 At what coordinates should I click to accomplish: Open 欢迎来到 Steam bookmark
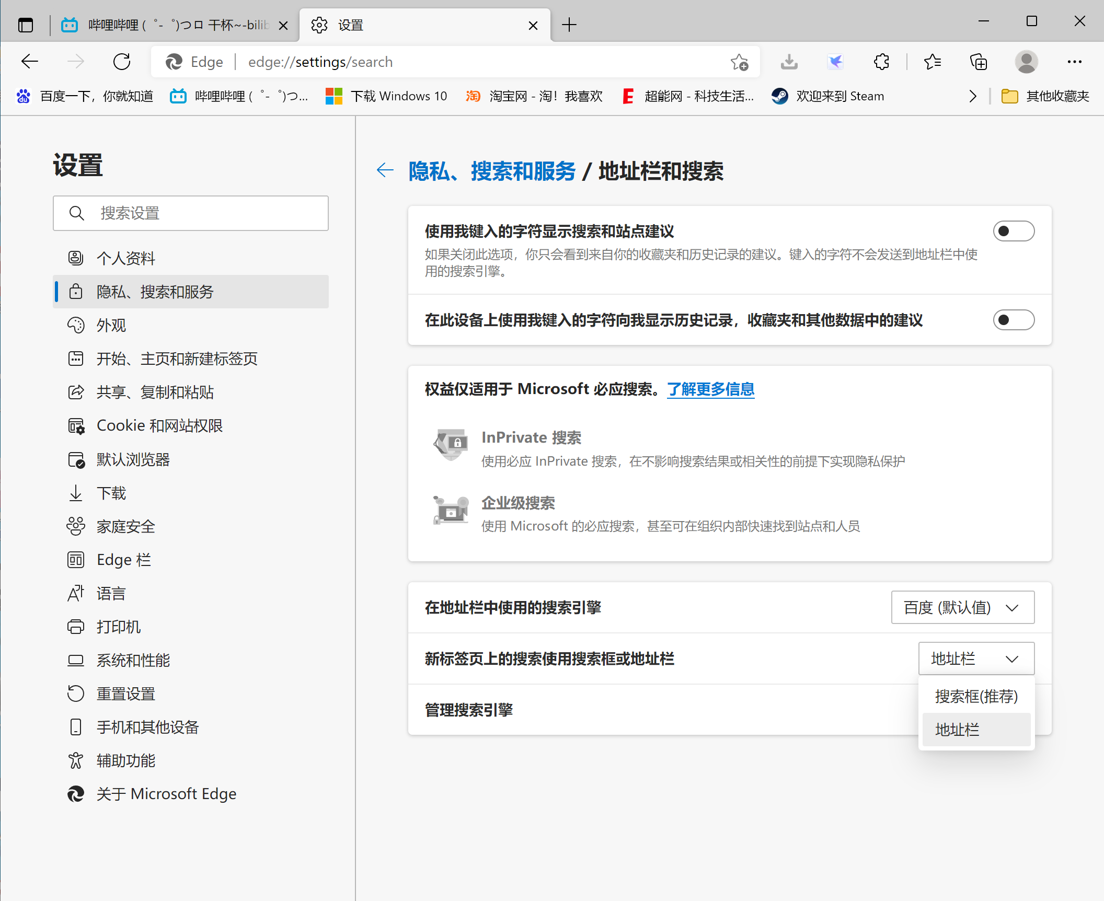point(828,96)
